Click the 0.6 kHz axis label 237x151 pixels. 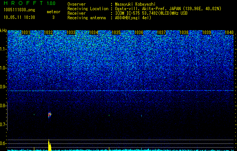pos(3,143)
